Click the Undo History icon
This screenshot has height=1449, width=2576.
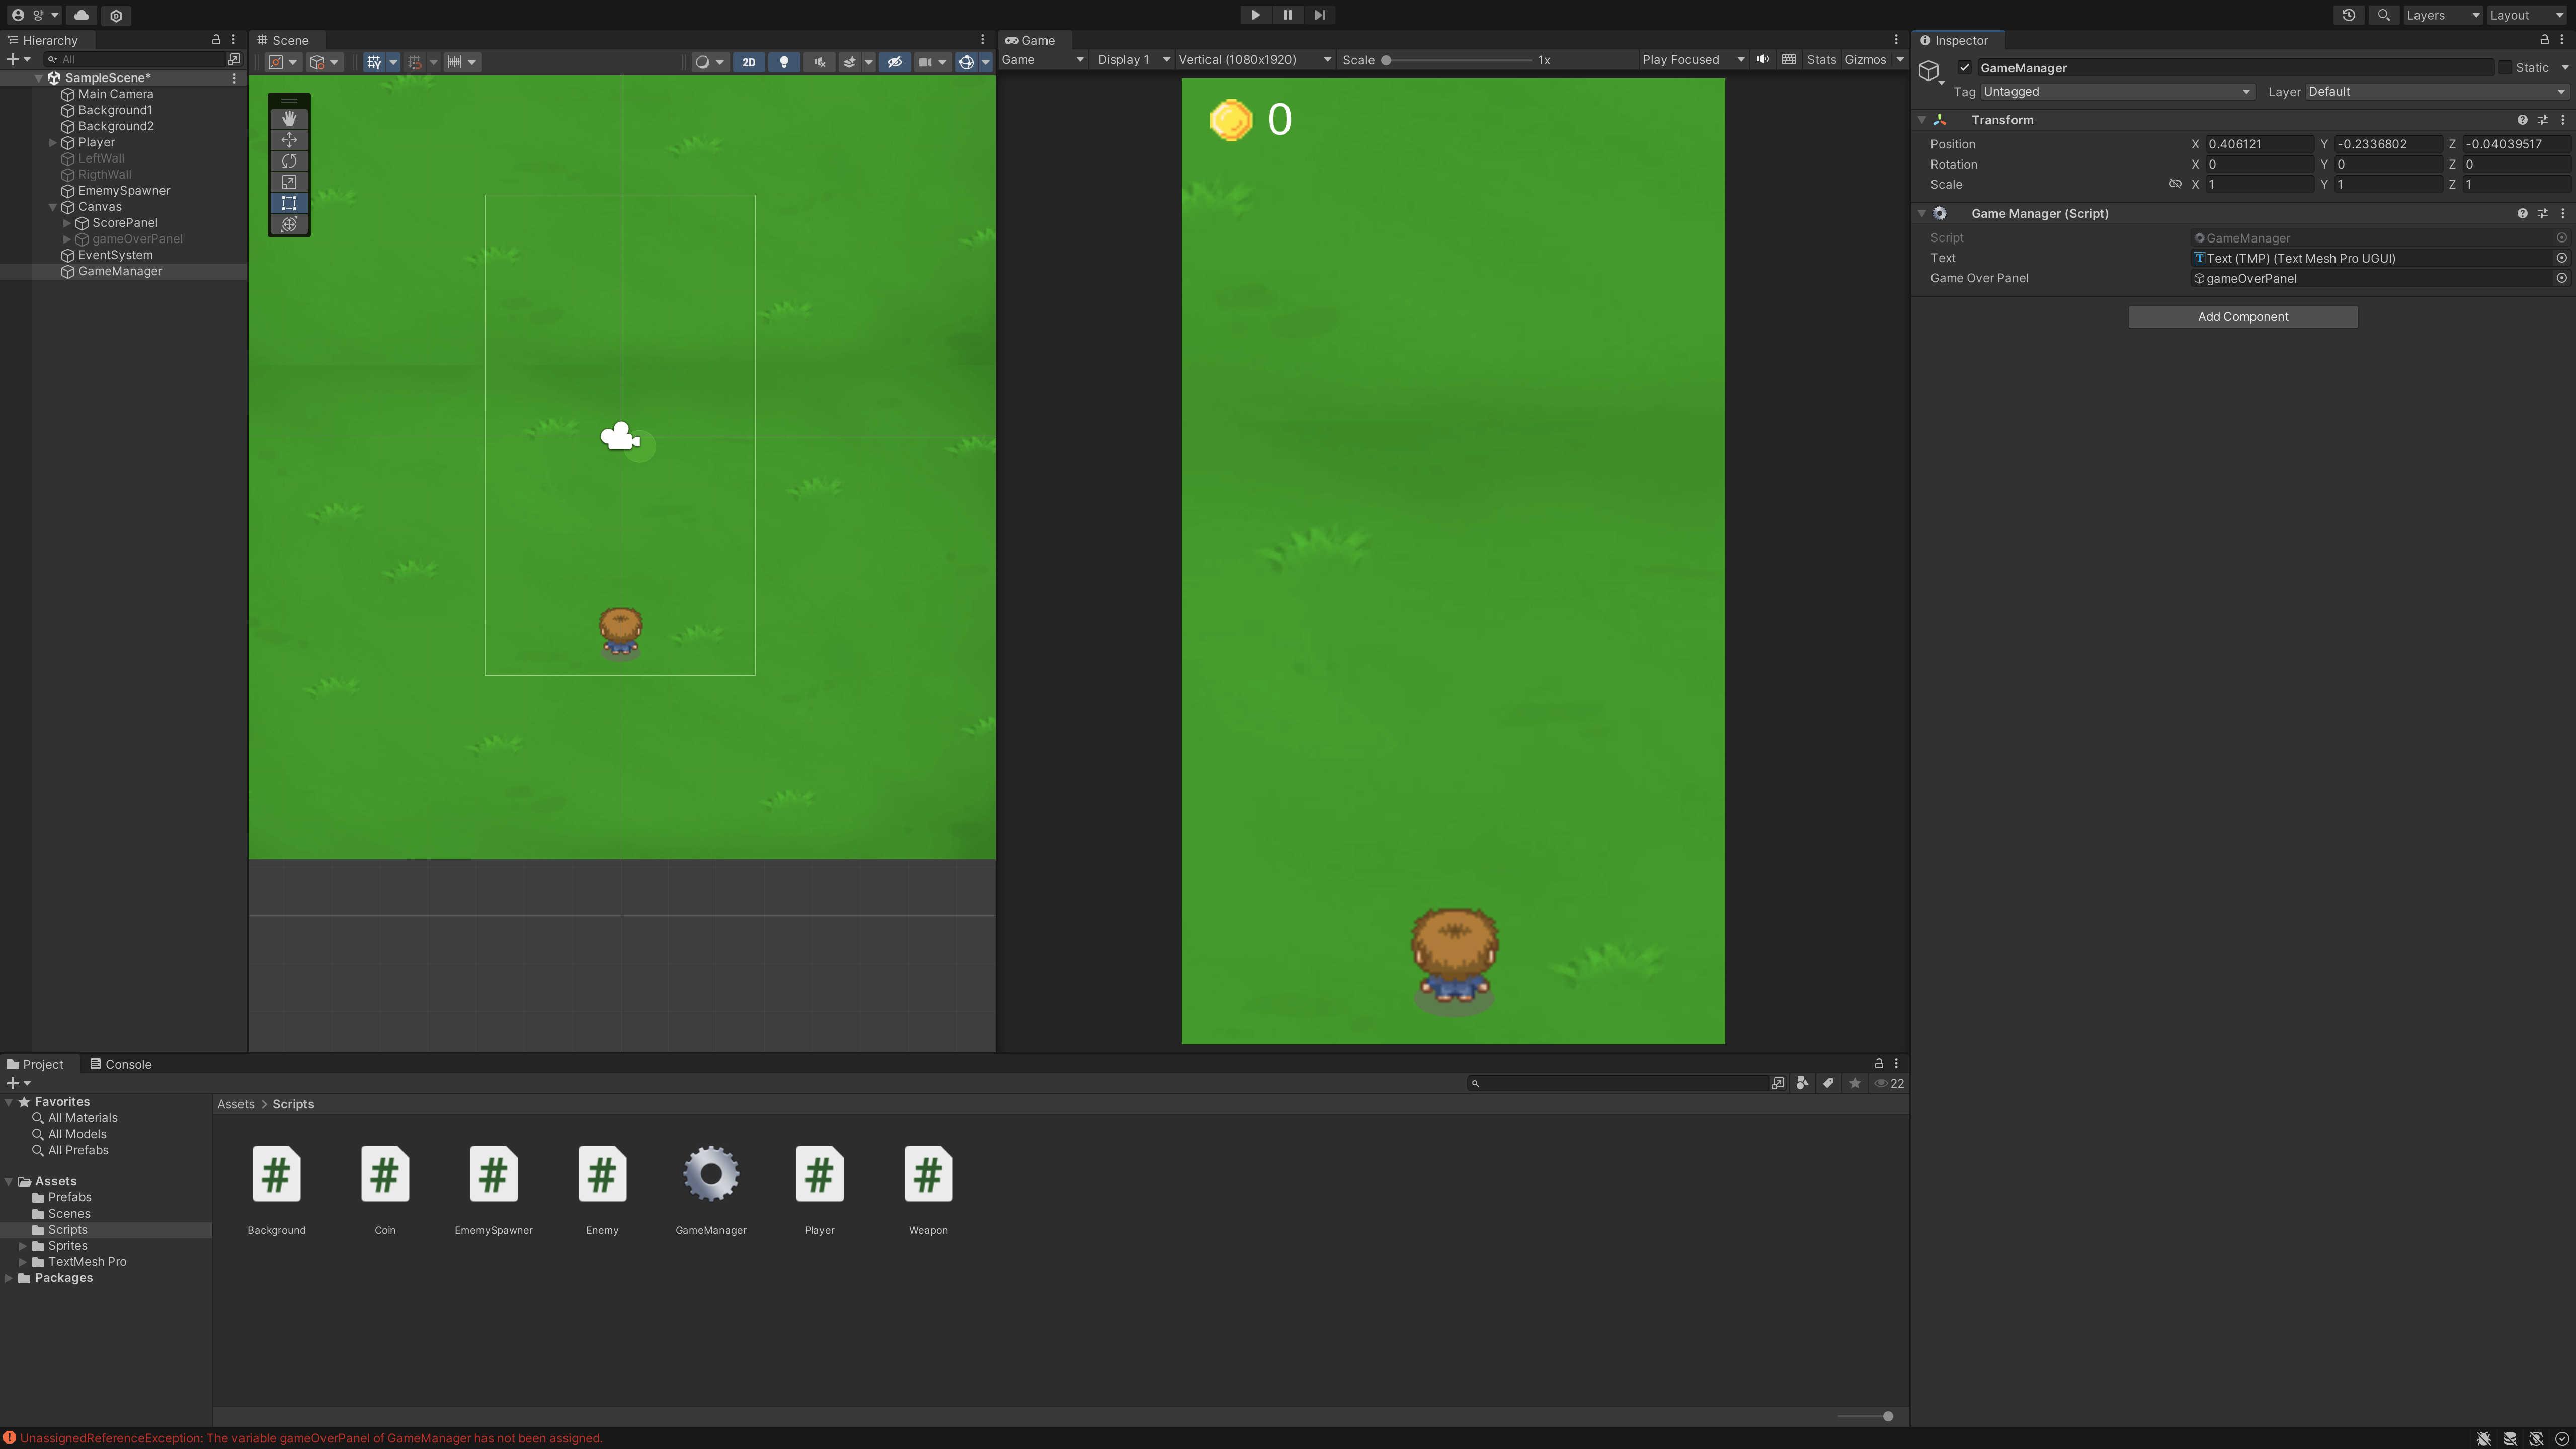tap(2348, 15)
